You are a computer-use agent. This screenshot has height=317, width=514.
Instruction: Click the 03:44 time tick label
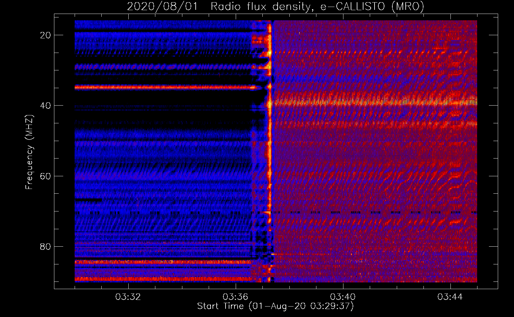(450, 297)
